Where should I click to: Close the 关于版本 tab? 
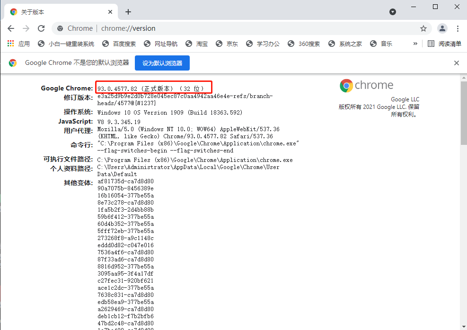[x=110, y=12]
